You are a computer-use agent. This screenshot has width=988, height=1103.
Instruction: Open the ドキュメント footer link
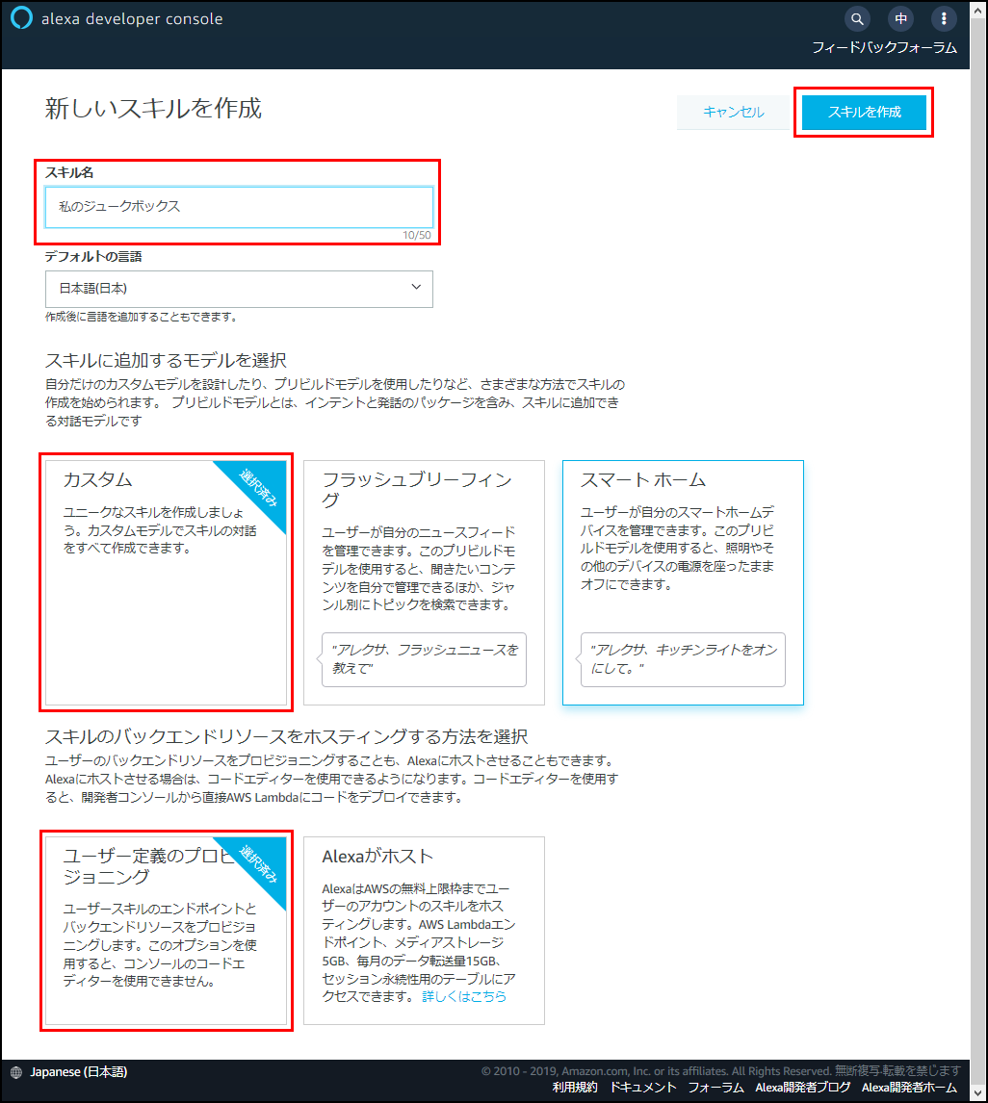tap(642, 1087)
